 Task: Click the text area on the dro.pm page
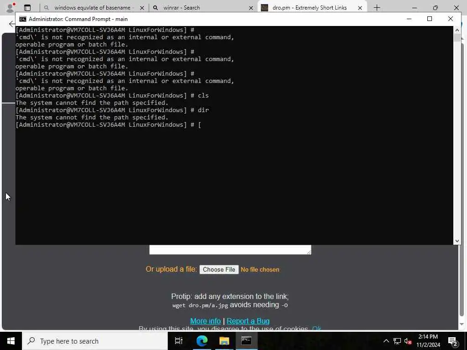tap(230, 250)
